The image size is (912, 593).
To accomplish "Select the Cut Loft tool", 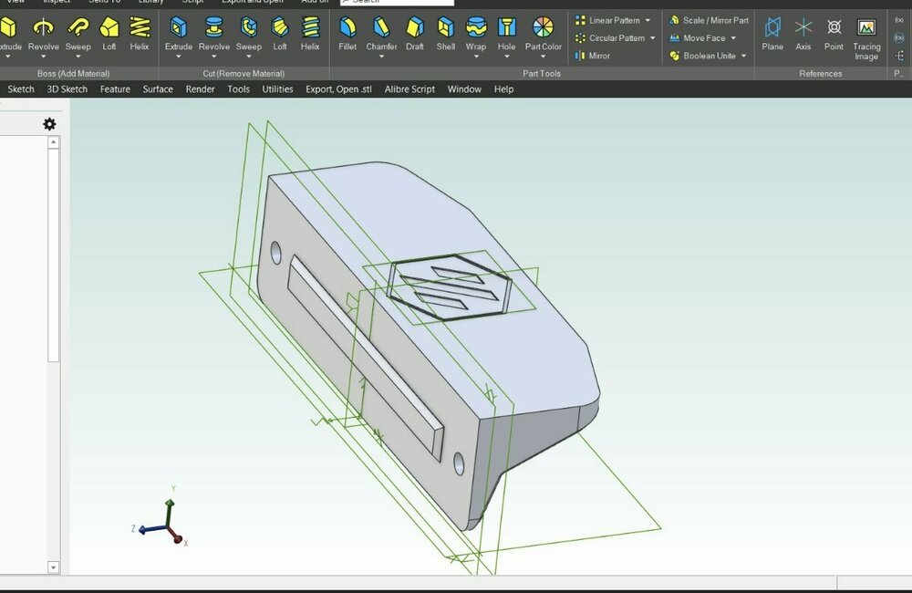I will [280, 34].
